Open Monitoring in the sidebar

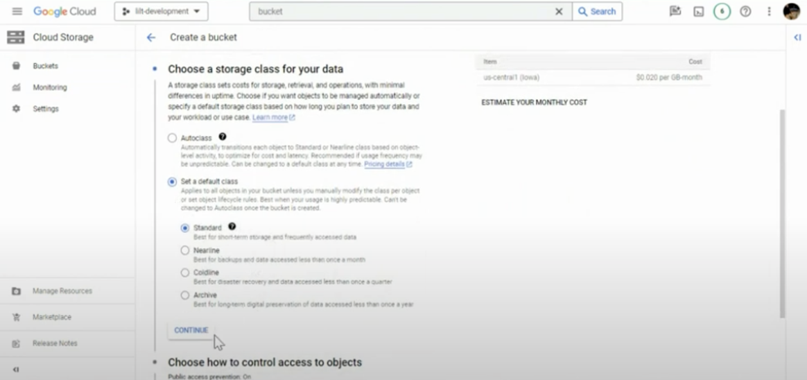[x=49, y=87]
